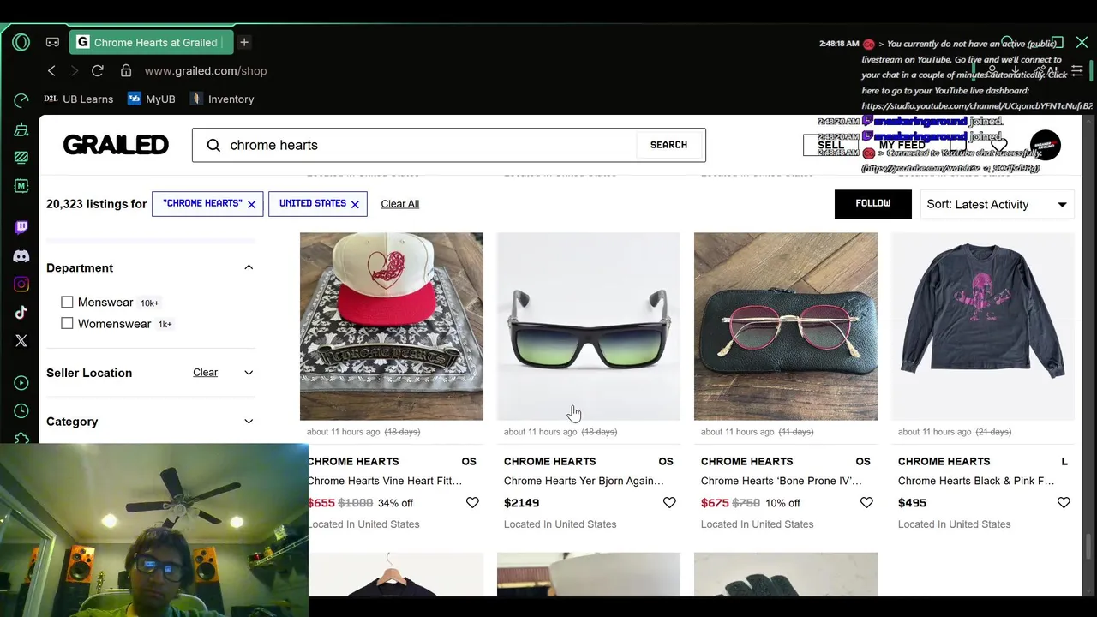Open the Inventory bookmark

click(x=221, y=99)
